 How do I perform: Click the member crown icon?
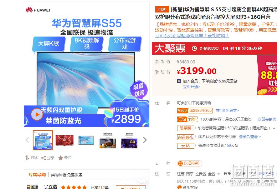[x=179, y=81]
